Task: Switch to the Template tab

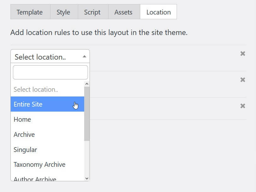Action: pos(30,12)
